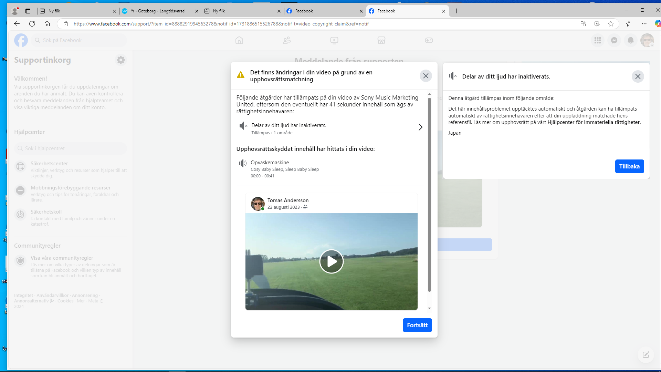This screenshot has width=661, height=372.
Task: Open the Gaming icon
Action: (x=429, y=40)
